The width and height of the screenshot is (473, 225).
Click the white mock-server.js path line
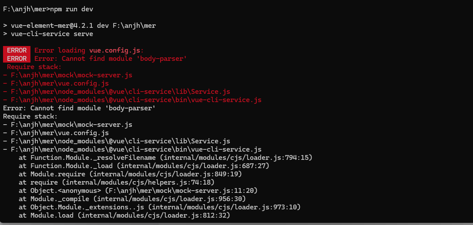(x=67, y=124)
